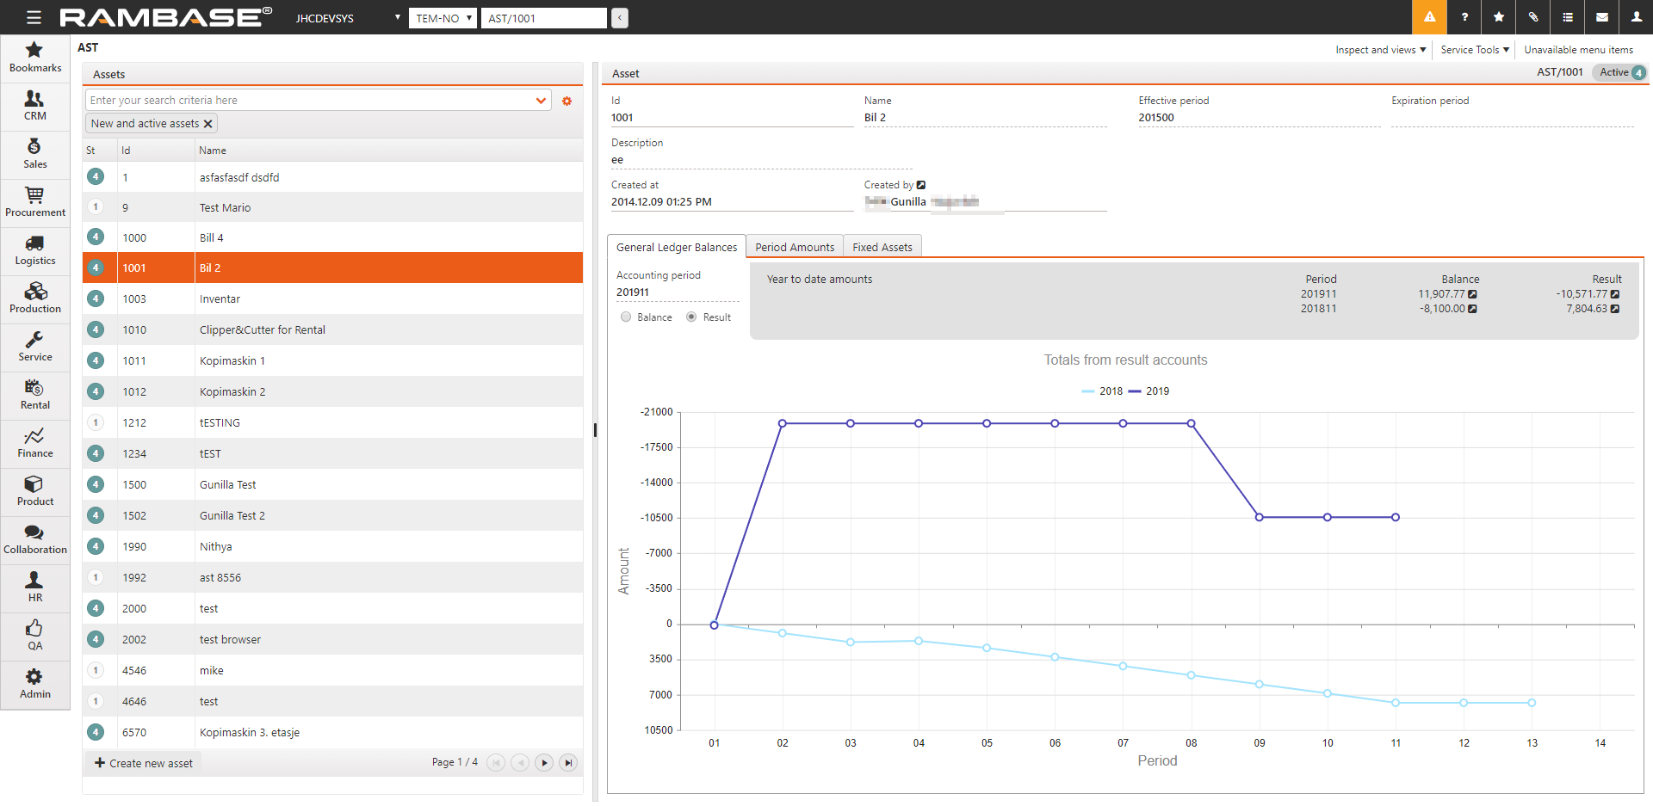Switch to the Period Amounts tab
The image size is (1653, 806).
click(x=794, y=248)
